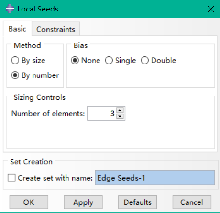Click the Local Seeds title bar text
The height and width of the screenshot is (213, 220).
point(38,9)
